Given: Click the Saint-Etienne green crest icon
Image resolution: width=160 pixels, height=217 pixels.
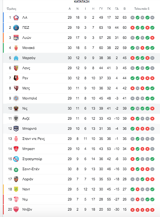Looking at the screenshot, I should click(16, 169).
